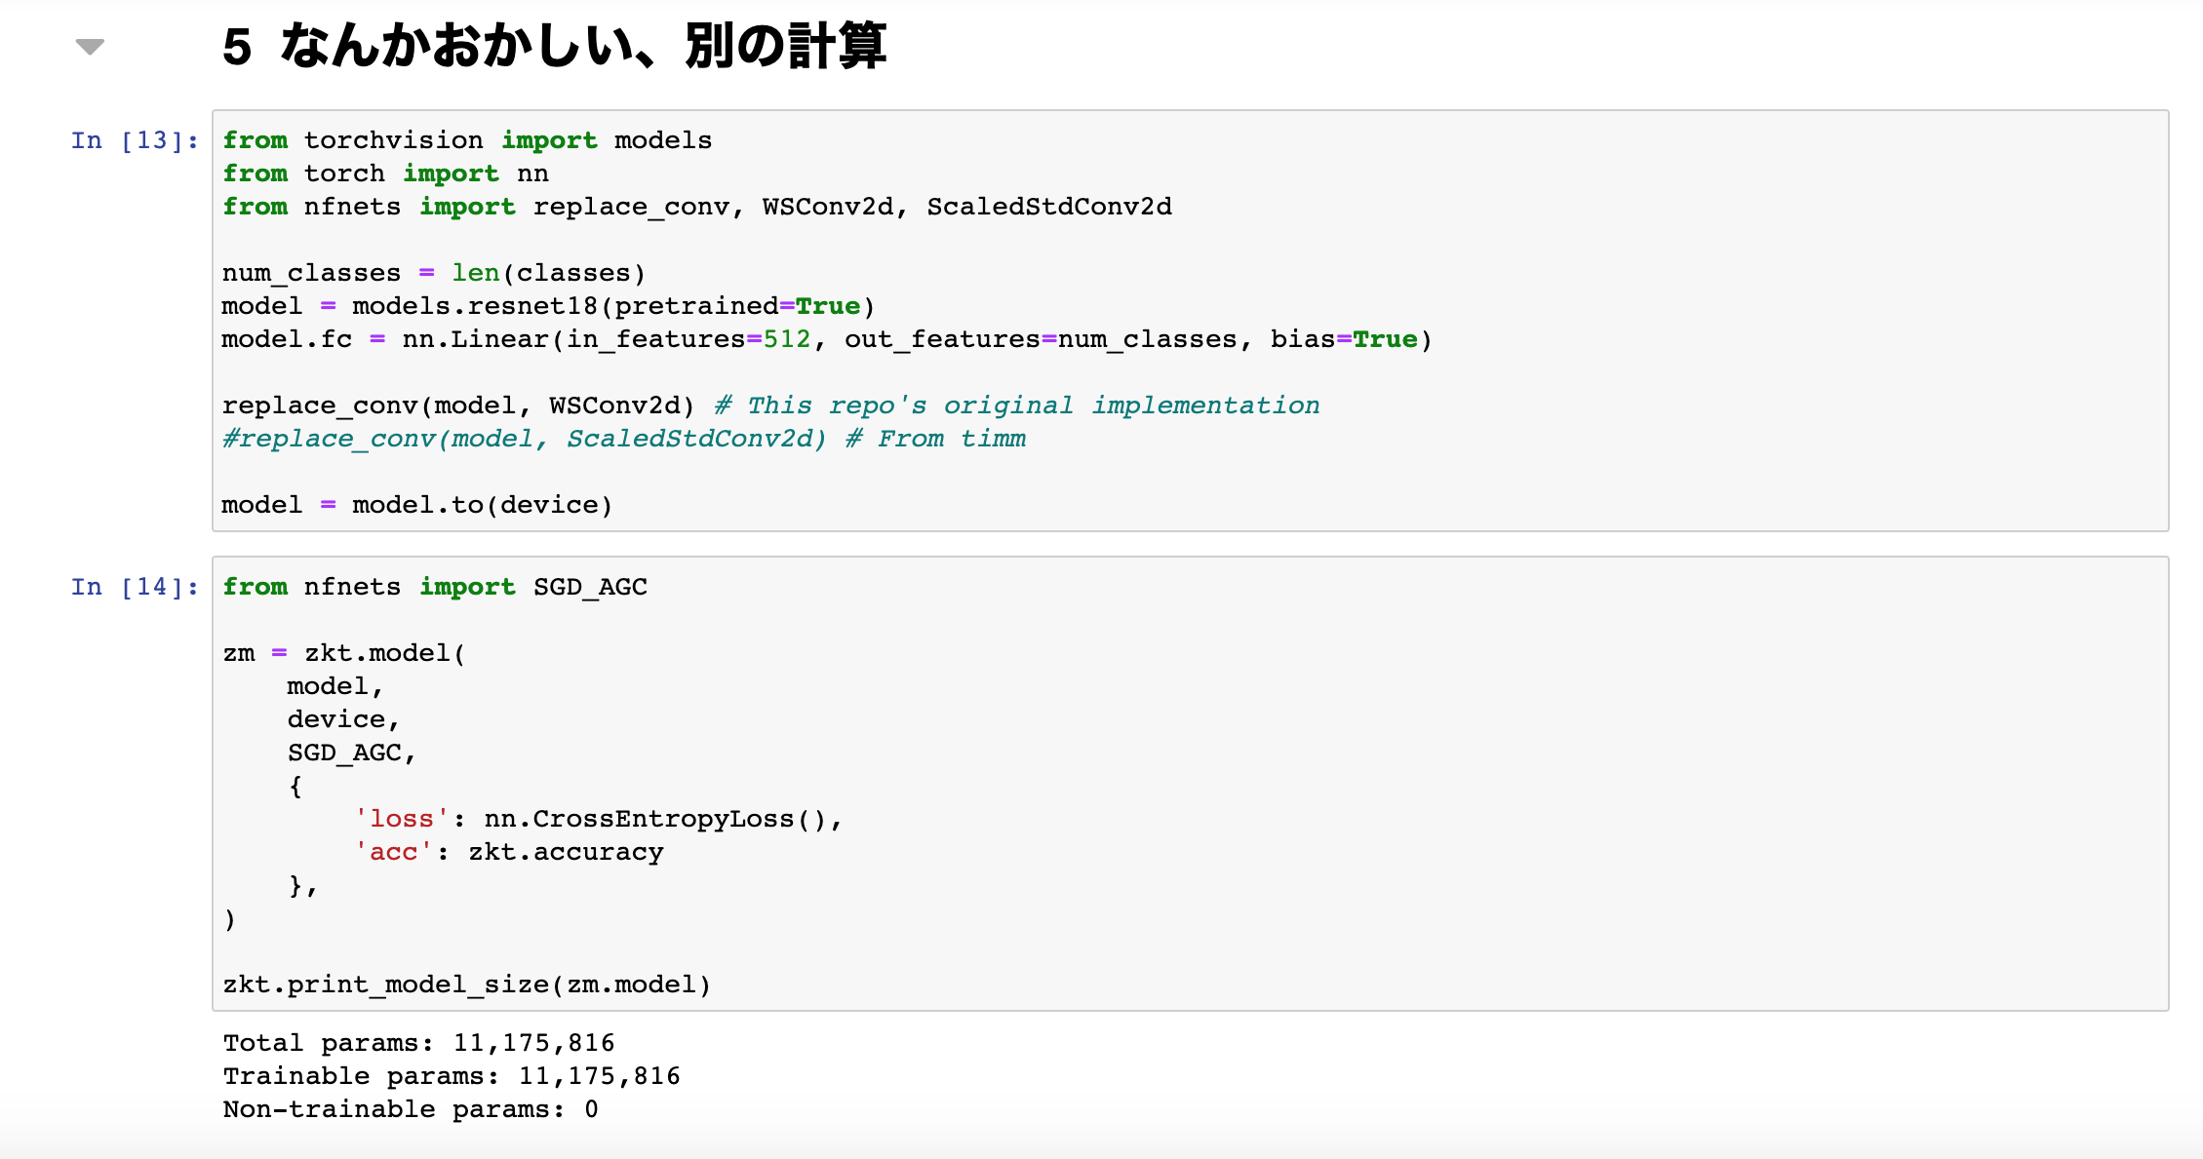
Task: Collapse section 5 heading arrow
Action: click(90, 47)
